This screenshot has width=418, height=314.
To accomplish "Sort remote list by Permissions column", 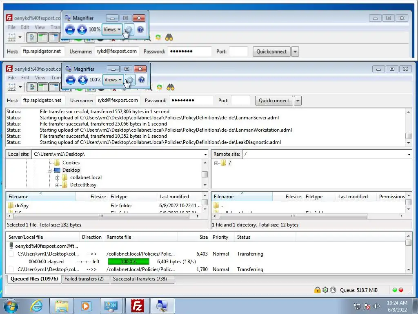I will 391,197.
